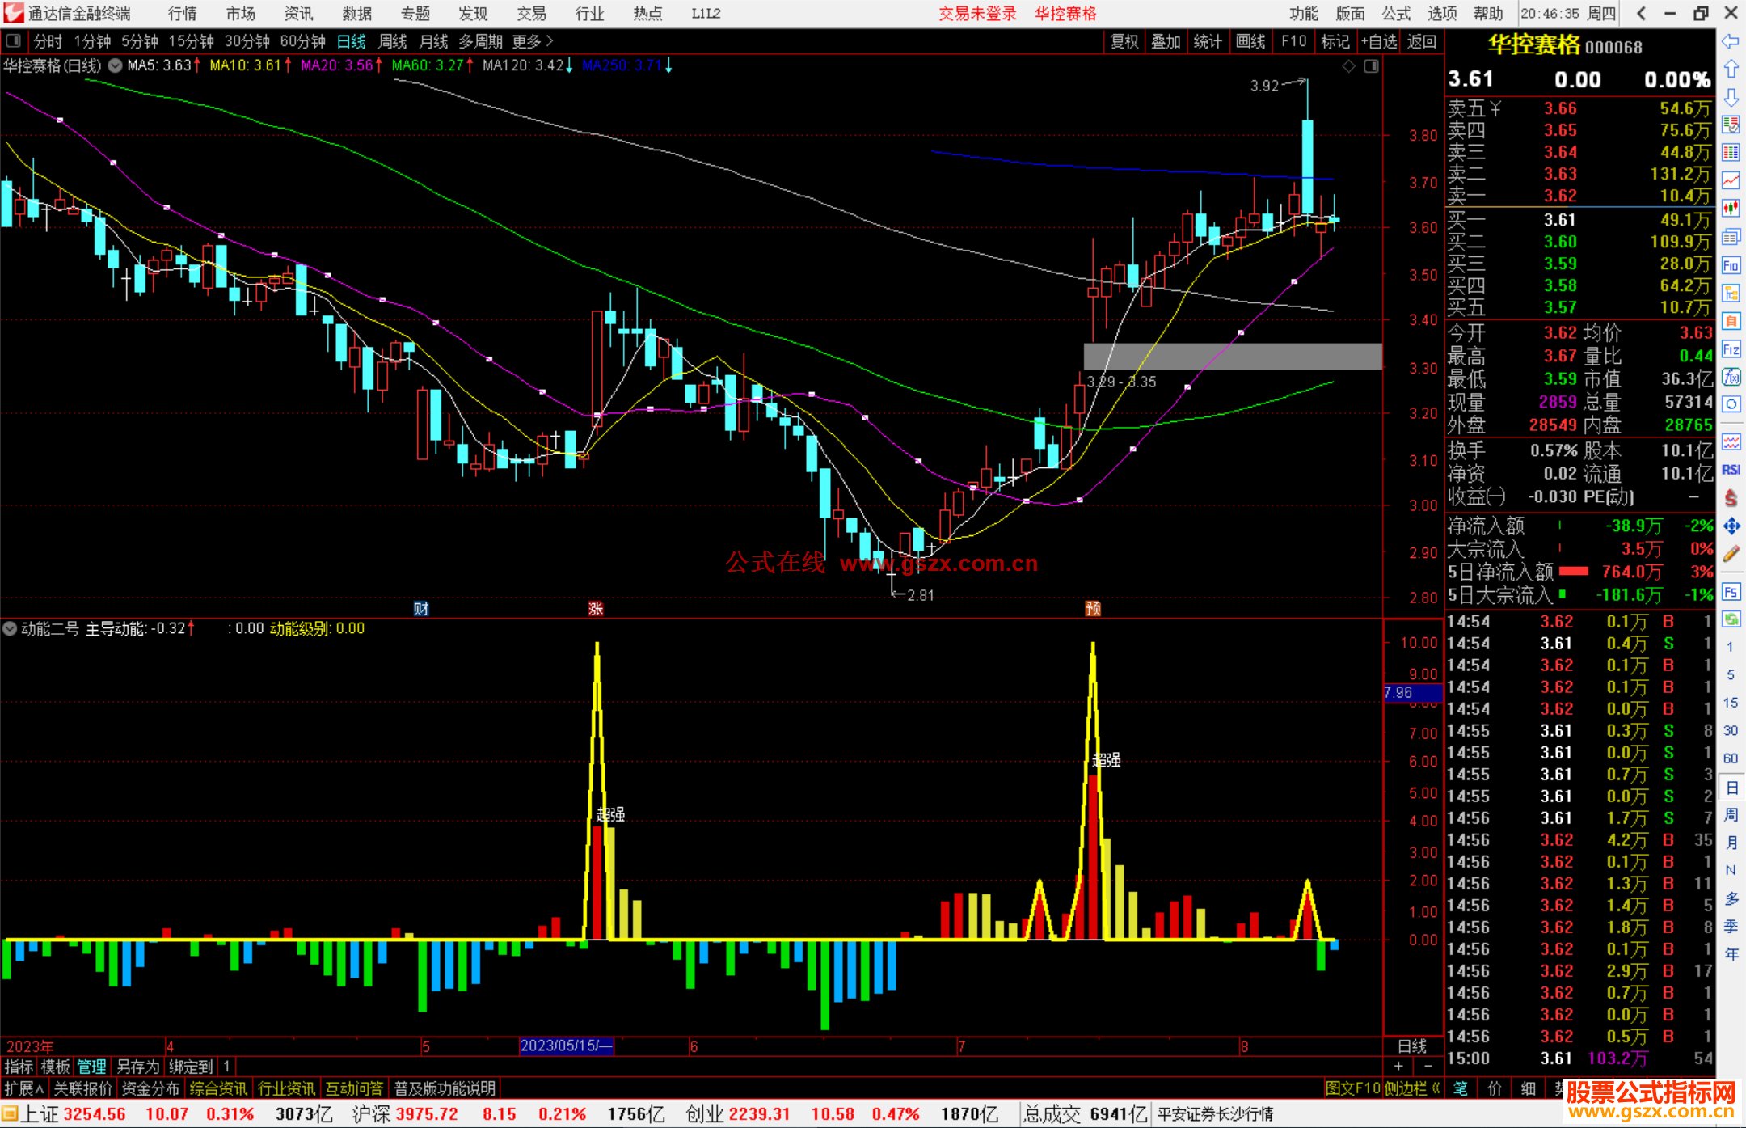The width and height of the screenshot is (1746, 1128).
Task: Switch to the 周线 period tab
Action: point(392,40)
